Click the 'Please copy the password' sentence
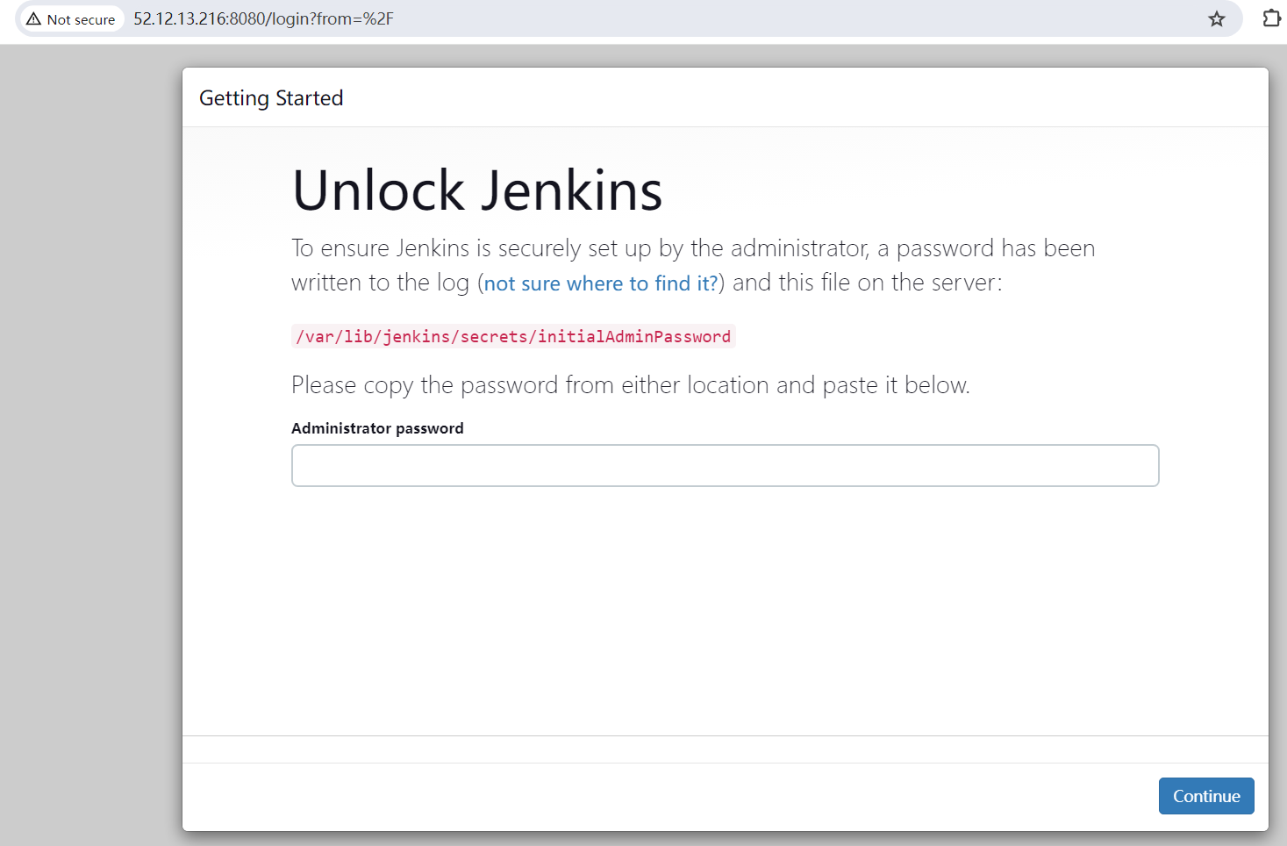Viewport: 1287px width, 846px height. (x=630, y=385)
